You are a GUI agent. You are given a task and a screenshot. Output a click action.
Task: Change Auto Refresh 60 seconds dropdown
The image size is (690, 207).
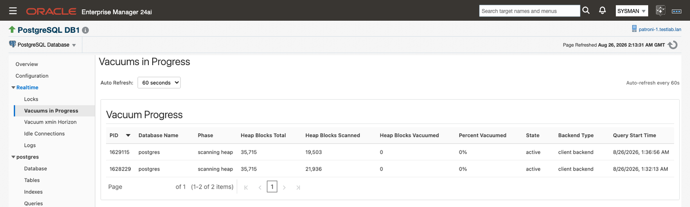[159, 83]
